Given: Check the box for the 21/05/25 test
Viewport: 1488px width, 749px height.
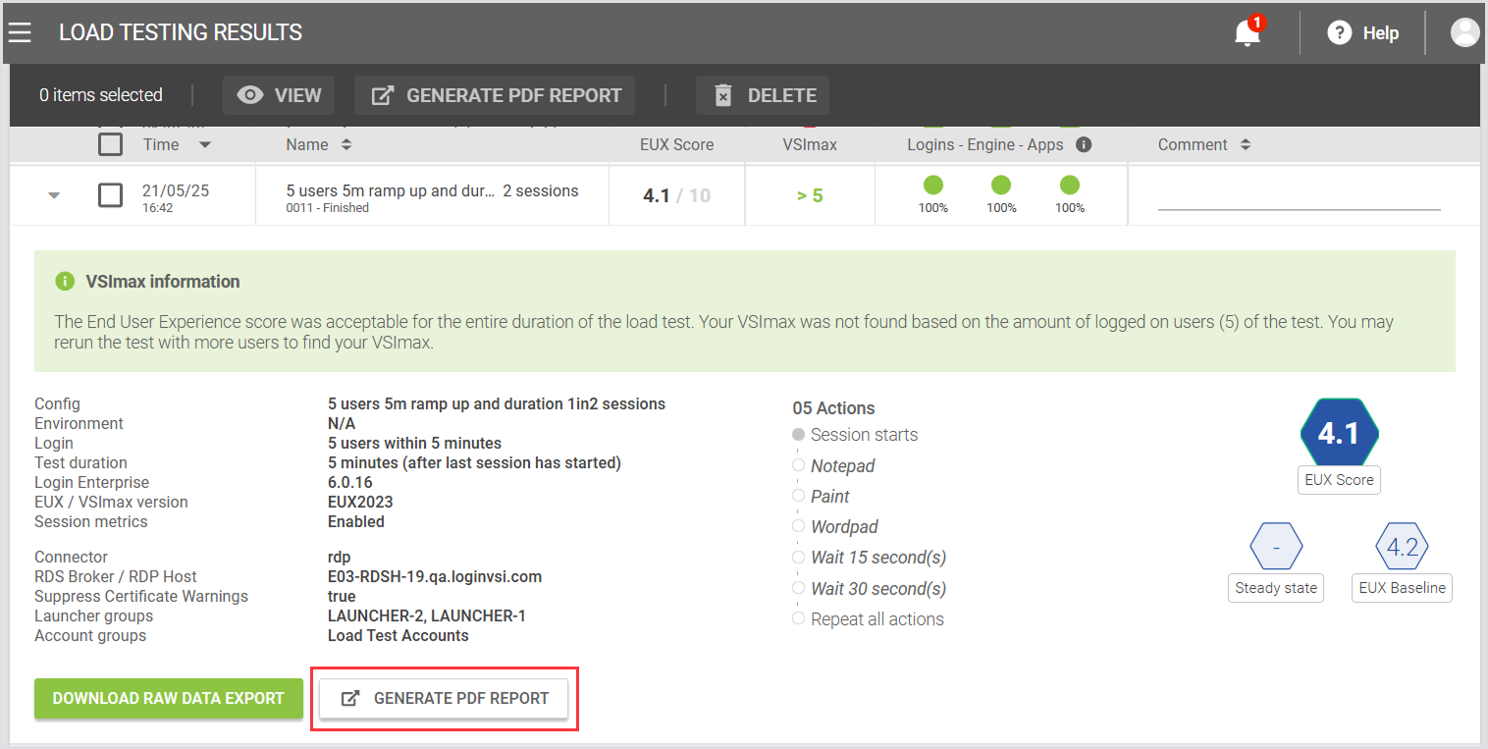Looking at the screenshot, I should [x=111, y=194].
